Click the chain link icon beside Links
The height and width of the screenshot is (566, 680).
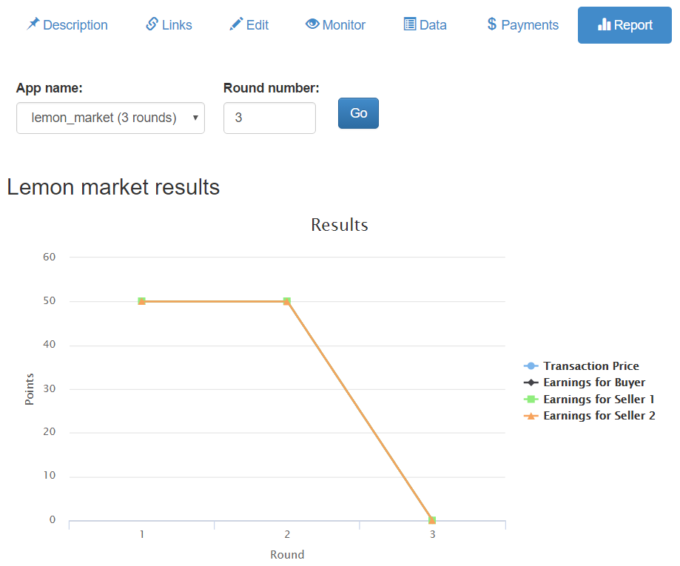pos(152,24)
